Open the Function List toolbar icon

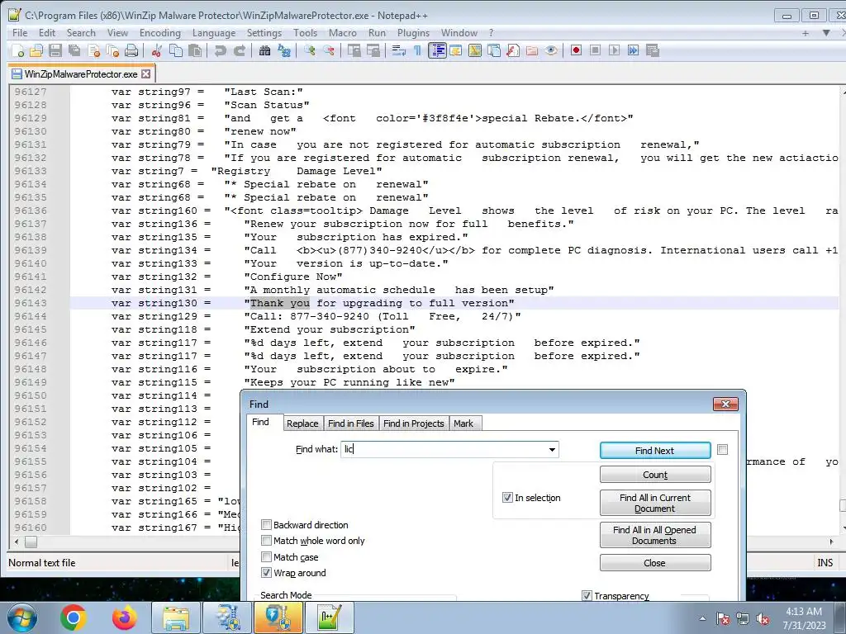[x=513, y=50]
